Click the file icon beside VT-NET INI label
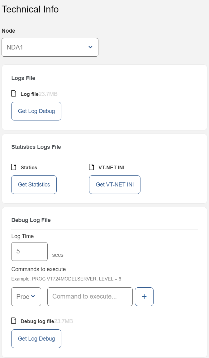209x358 pixels. [x=91, y=167]
